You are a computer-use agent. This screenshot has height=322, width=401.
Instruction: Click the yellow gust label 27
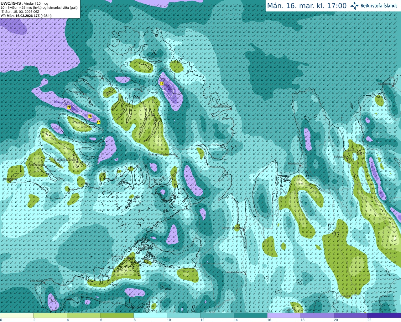point(69,107)
